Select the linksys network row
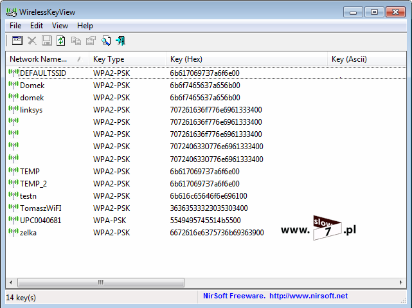412x308 pixels. pos(206,110)
